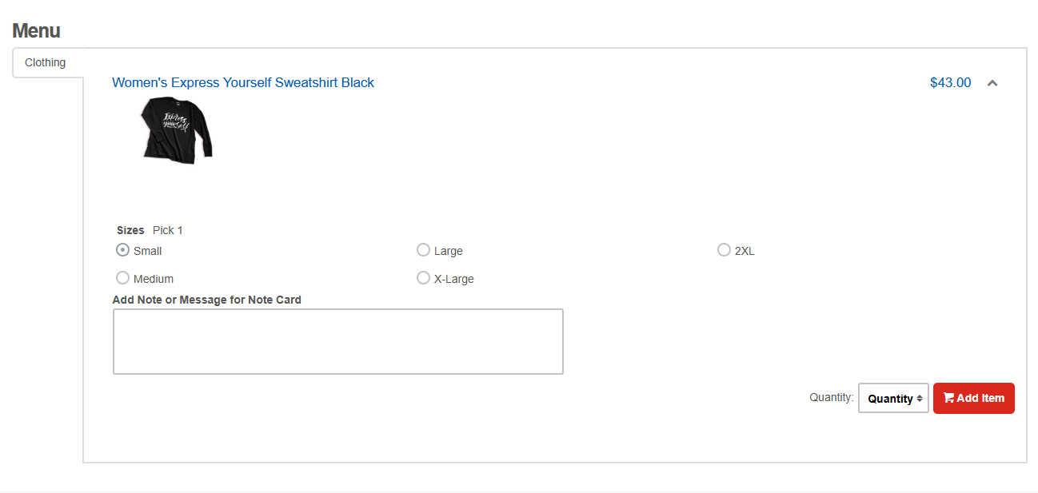Screen dimensions: 1038x493
Task: Click the Sizes heading label
Action: [x=130, y=229]
